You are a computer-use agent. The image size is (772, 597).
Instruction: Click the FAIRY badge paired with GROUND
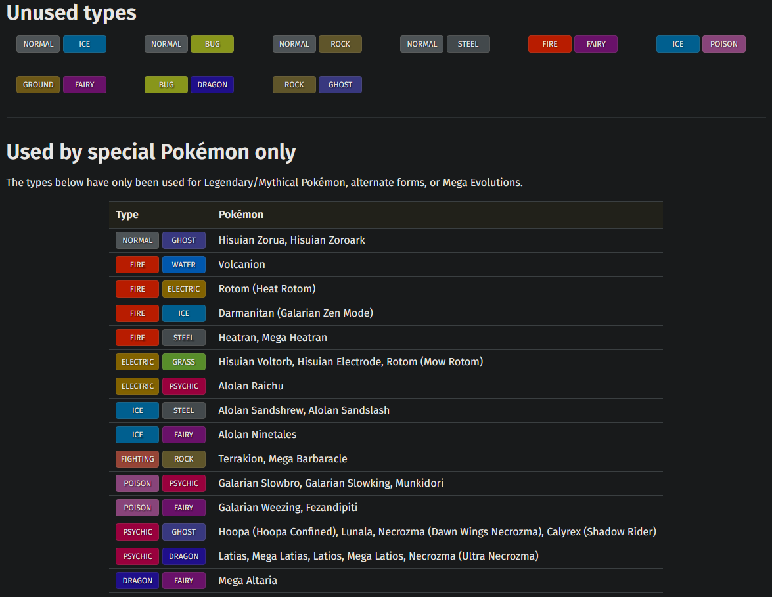click(85, 85)
